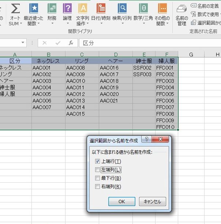Check the 右端列(R) checkbox
Screen dimensions: 221x224
[x=97, y=186]
